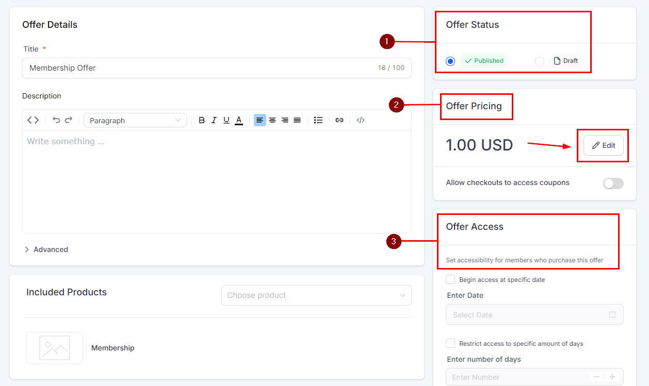
Task: Undo the last edit in description
Action: click(56, 120)
